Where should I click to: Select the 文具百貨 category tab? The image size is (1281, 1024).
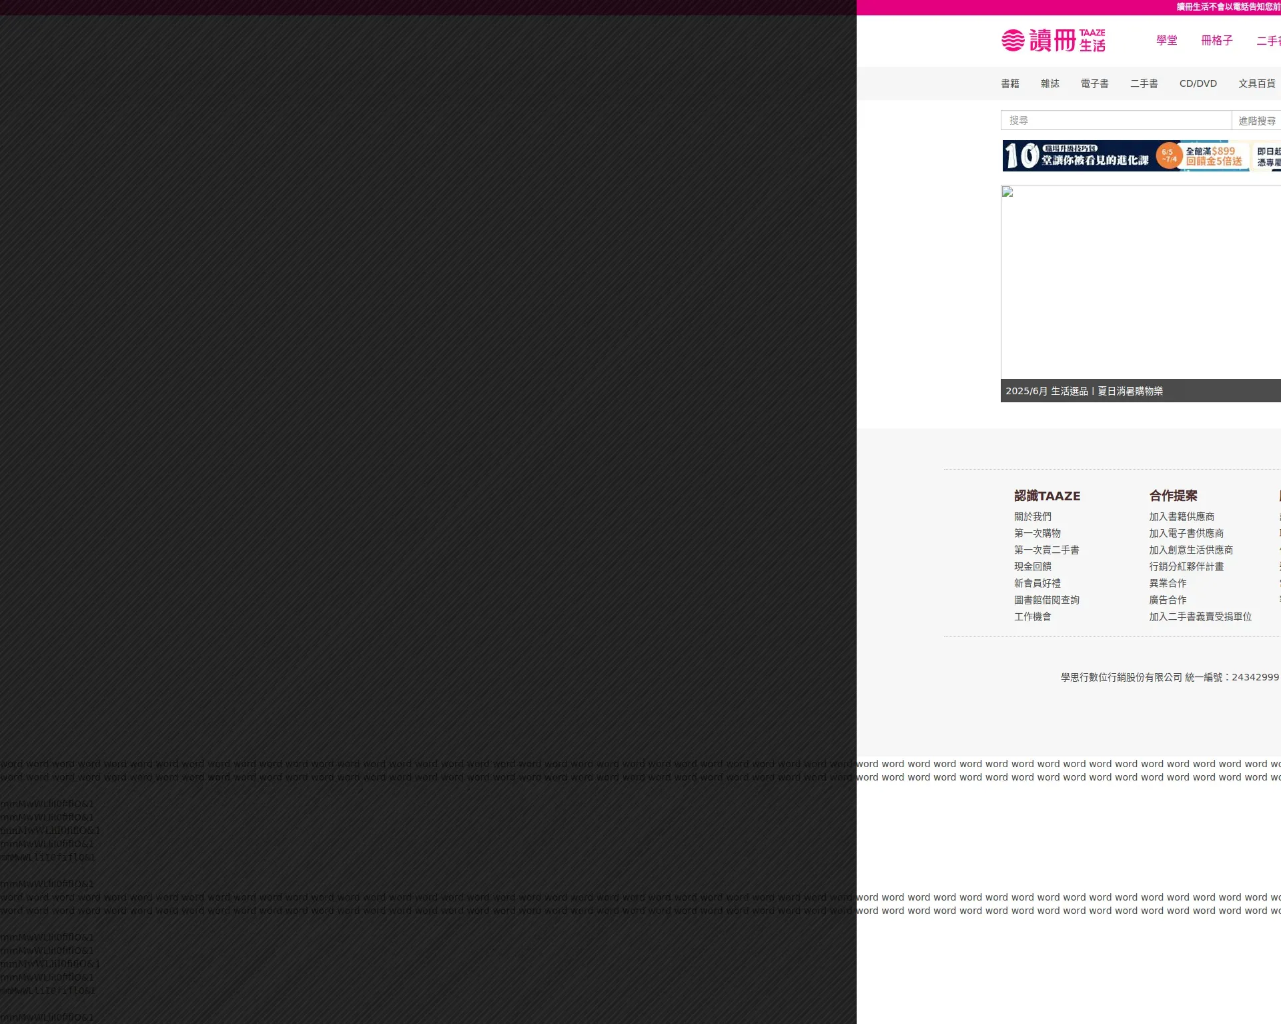(x=1256, y=83)
